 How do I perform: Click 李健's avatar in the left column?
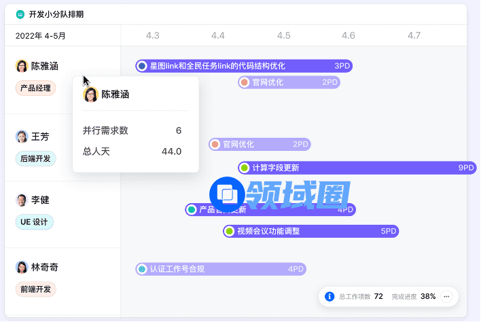(x=22, y=200)
